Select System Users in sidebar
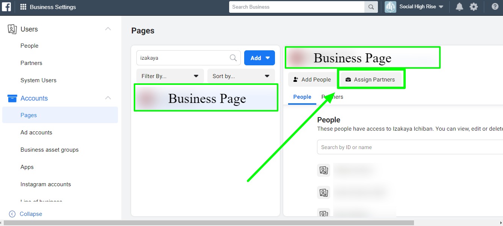The image size is (503, 226). [38, 80]
